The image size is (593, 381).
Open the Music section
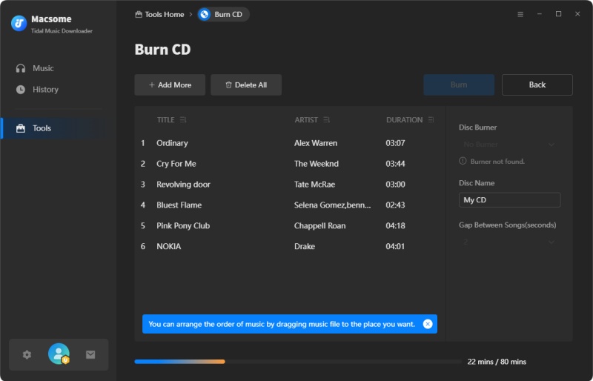43,68
